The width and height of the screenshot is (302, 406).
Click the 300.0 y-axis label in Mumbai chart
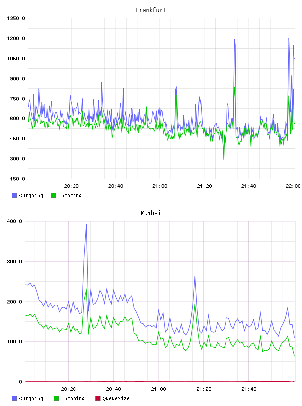[15, 262]
